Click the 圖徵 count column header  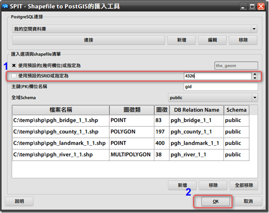point(162,110)
